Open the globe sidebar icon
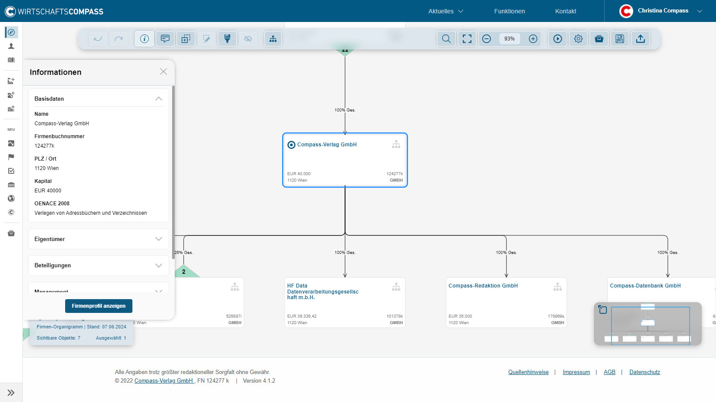 coord(11,198)
